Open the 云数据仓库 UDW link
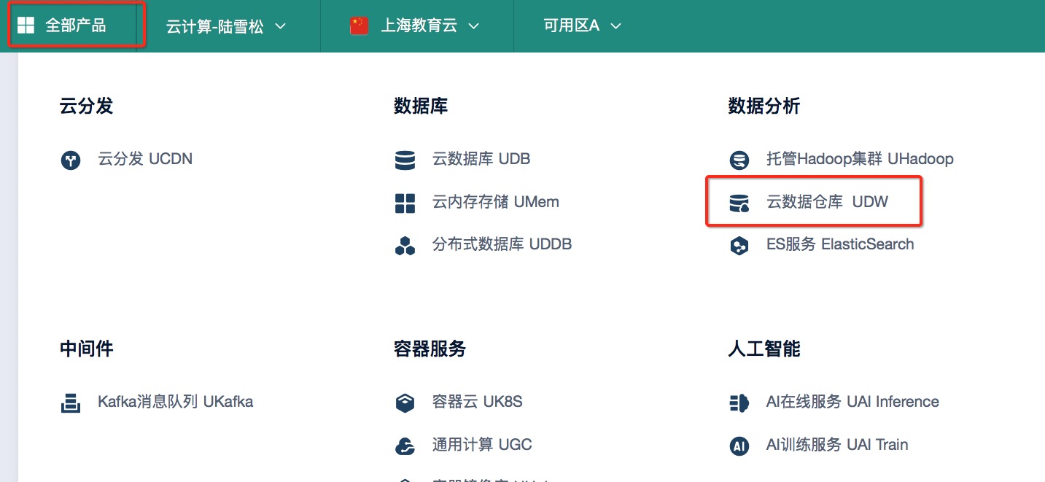1045x482 pixels. pos(827,202)
